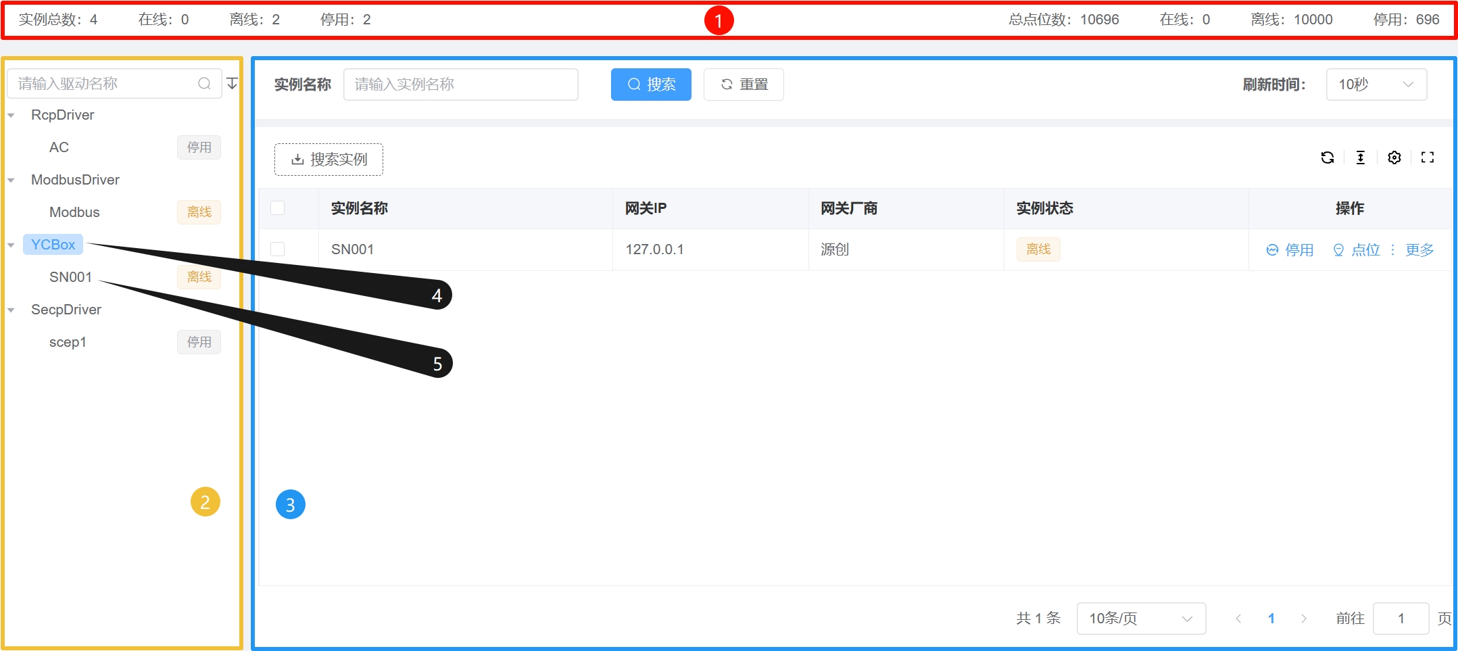Open the refresh time dropdown showing 10秒
Image resolution: width=1458 pixels, height=651 pixels.
[x=1376, y=85]
